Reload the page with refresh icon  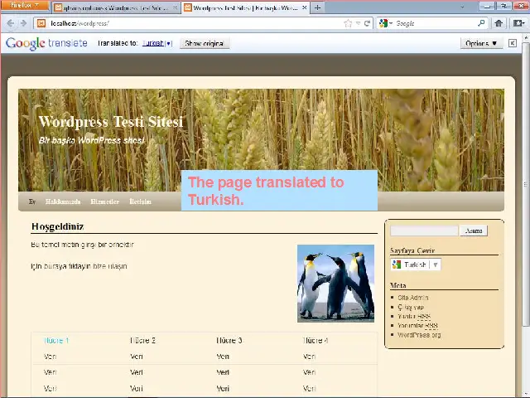coord(367,23)
